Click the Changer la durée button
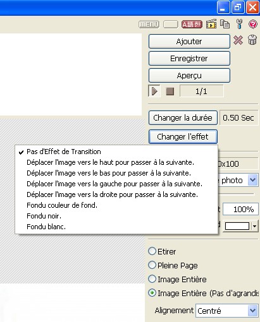The height and width of the screenshot is (322, 260). (x=183, y=117)
